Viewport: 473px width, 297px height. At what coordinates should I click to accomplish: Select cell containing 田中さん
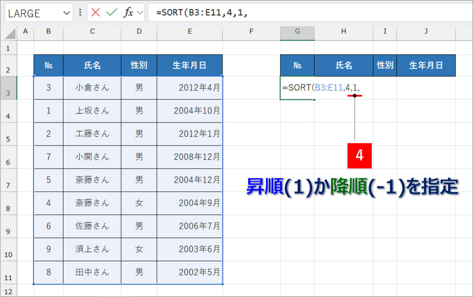(x=92, y=272)
